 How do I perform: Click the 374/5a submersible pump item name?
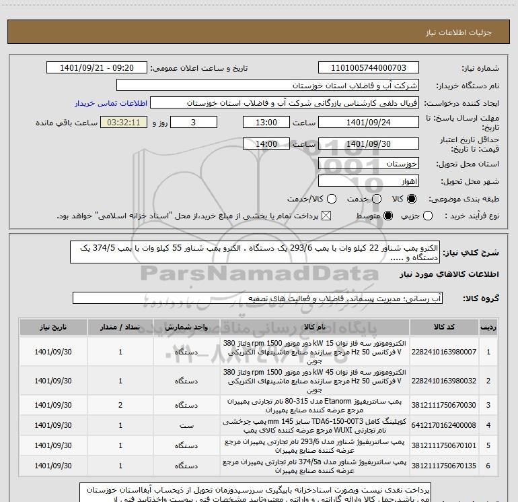click(x=315, y=466)
